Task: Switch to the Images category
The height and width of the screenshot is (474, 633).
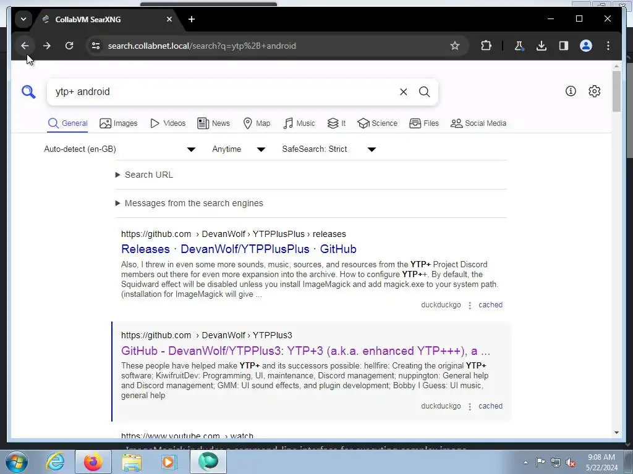Action: 118,123
